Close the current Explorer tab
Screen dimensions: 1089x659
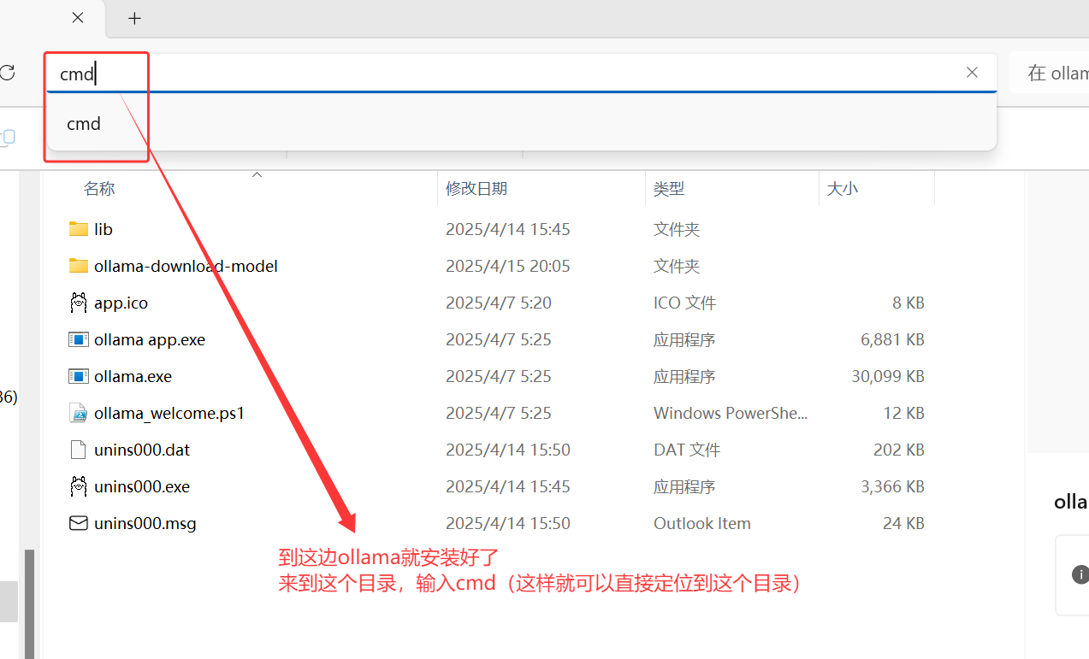[78, 18]
